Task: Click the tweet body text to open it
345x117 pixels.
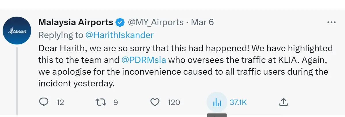Action: coord(184,72)
